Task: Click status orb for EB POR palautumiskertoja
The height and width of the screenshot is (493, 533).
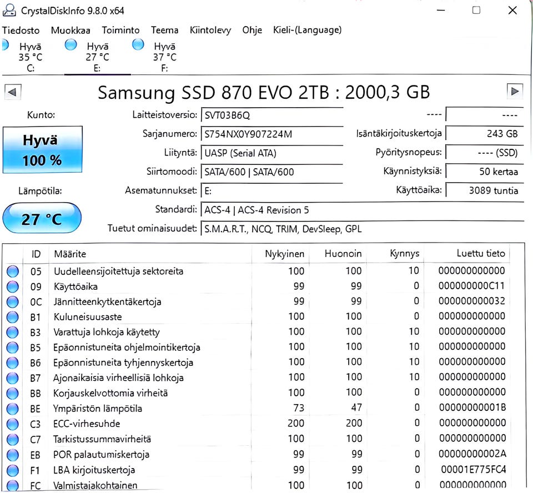Action: pos(13,455)
